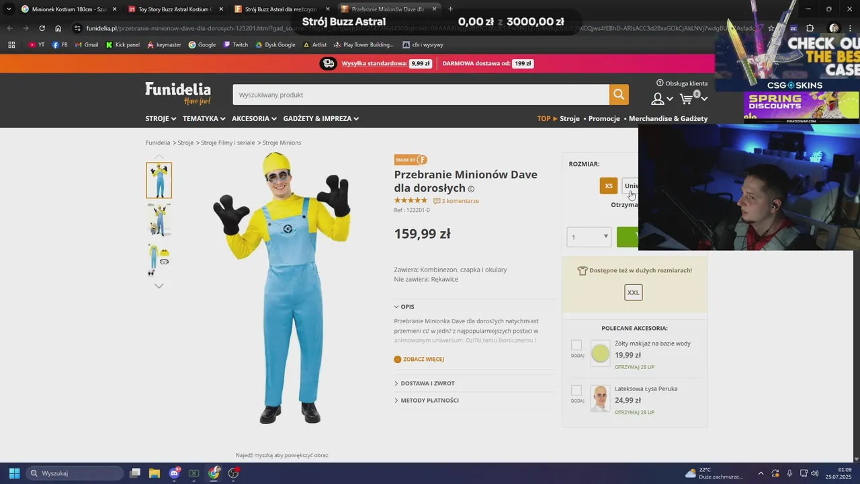Screen dimensions: 860x484
Task: Expand the TEMATYKA menu
Action: coord(204,118)
